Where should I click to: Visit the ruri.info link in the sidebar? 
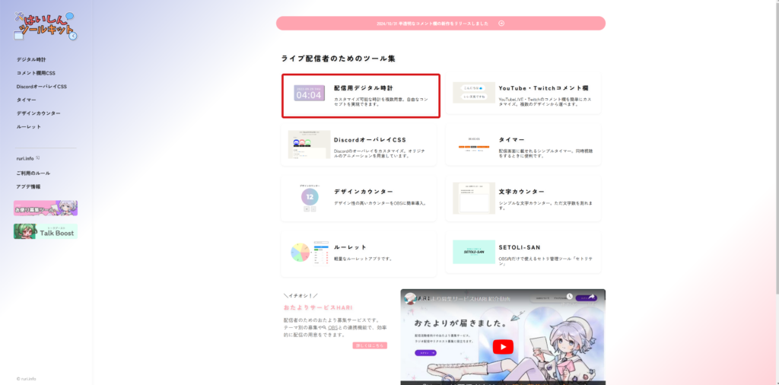25,158
